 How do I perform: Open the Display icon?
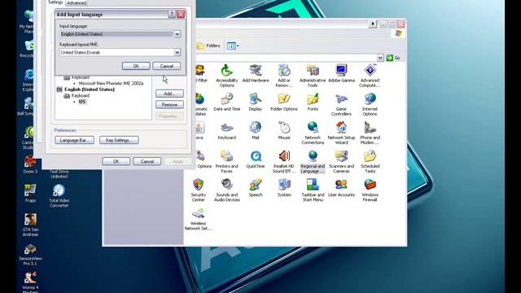coord(255,102)
